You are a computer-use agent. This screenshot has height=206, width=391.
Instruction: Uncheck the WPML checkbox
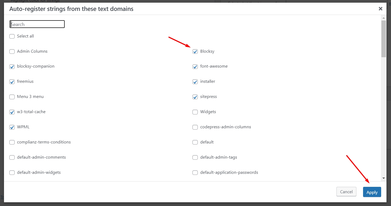pyautogui.click(x=12, y=127)
